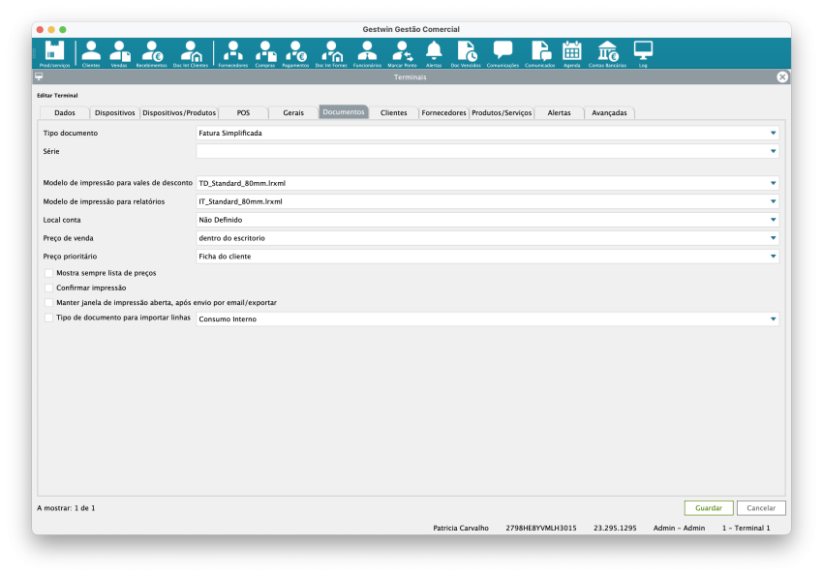The height and width of the screenshot is (577, 823).
Task: Click the Cancelar button
Action: tap(761, 507)
